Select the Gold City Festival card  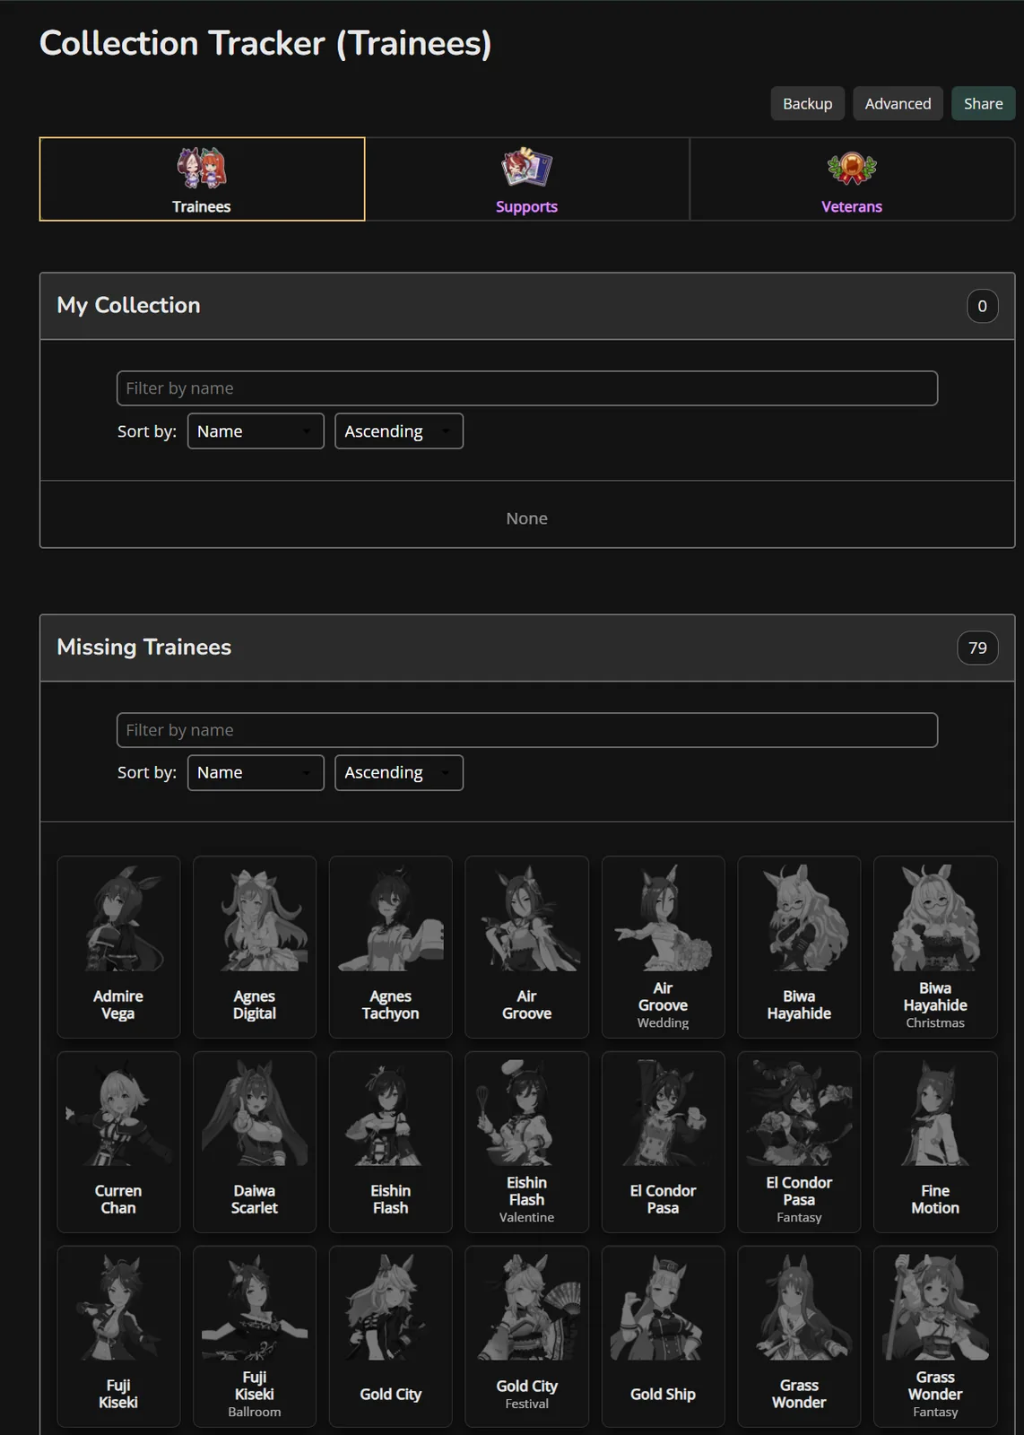pyautogui.click(x=527, y=1336)
